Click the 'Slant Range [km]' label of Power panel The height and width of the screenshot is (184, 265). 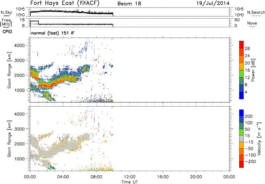point(9,70)
